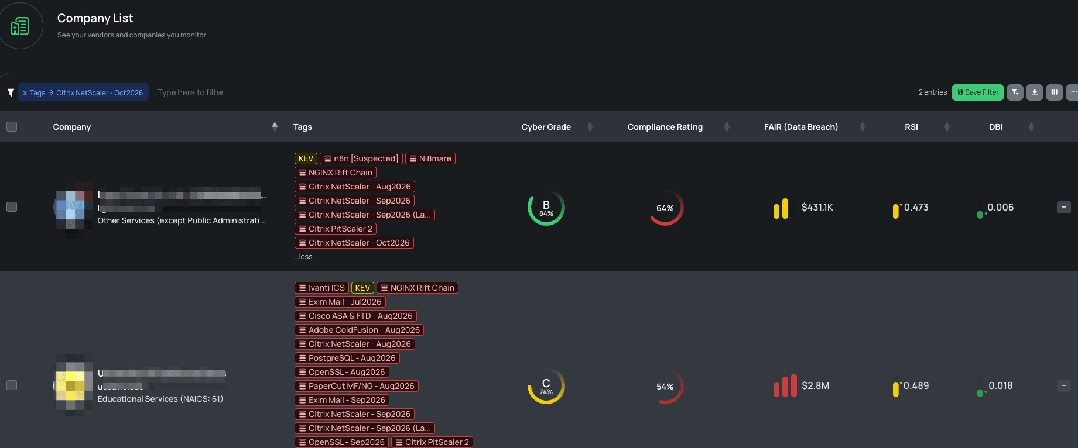Click the C 74% cyber grade gauge
Viewport: 1078px width, 448px height.
click(x=546, y=386)
